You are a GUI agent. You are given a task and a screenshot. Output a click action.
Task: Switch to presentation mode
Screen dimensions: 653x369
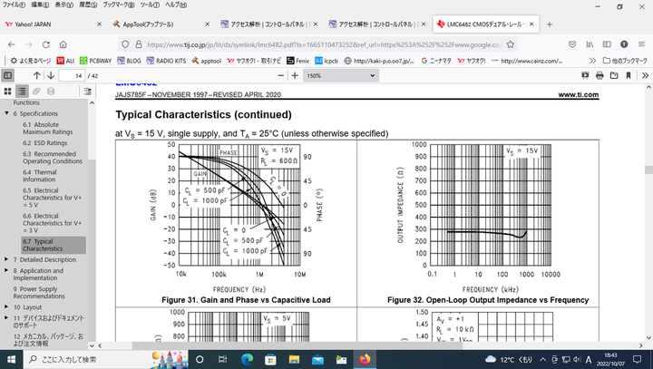coord(583,75)
